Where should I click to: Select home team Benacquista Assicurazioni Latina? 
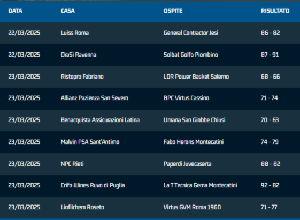click(x=100, y=120)
